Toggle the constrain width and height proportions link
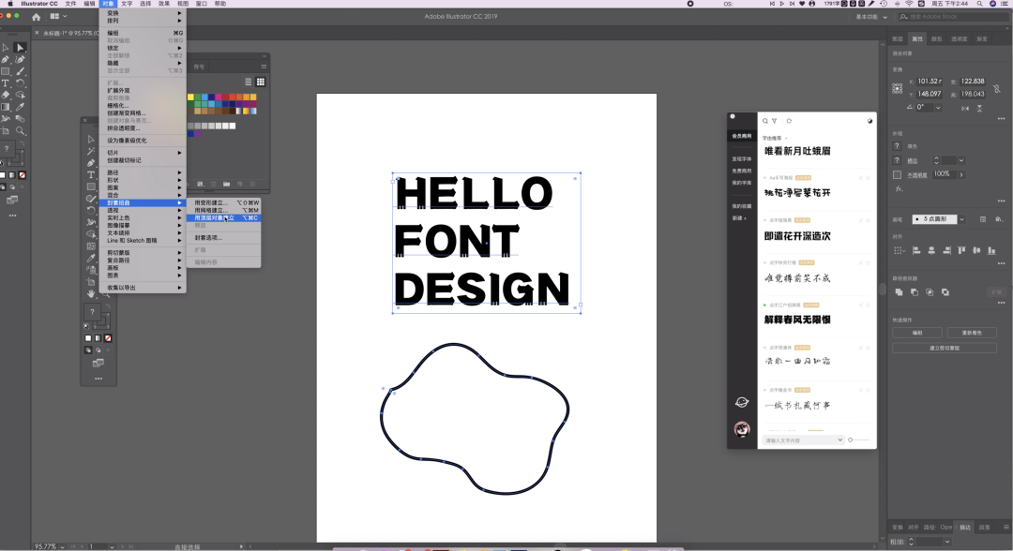1013x551 pixels. pyautogui.click(x=995, y=87)
